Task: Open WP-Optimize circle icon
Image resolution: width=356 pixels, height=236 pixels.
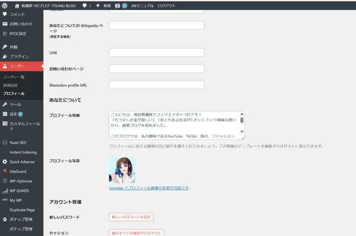Action: click(5, 181)
